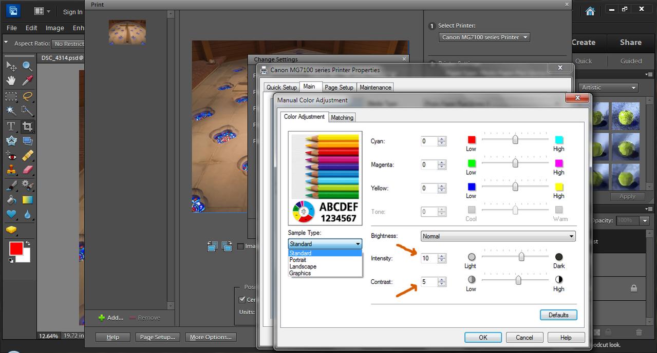Open the Brightness dropdown
This screenshot has width=657, height=353.
[498, 236]
